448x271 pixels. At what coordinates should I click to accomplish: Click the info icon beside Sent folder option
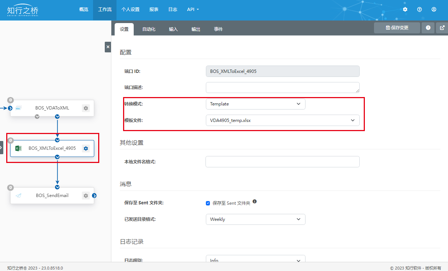point(255,201)
